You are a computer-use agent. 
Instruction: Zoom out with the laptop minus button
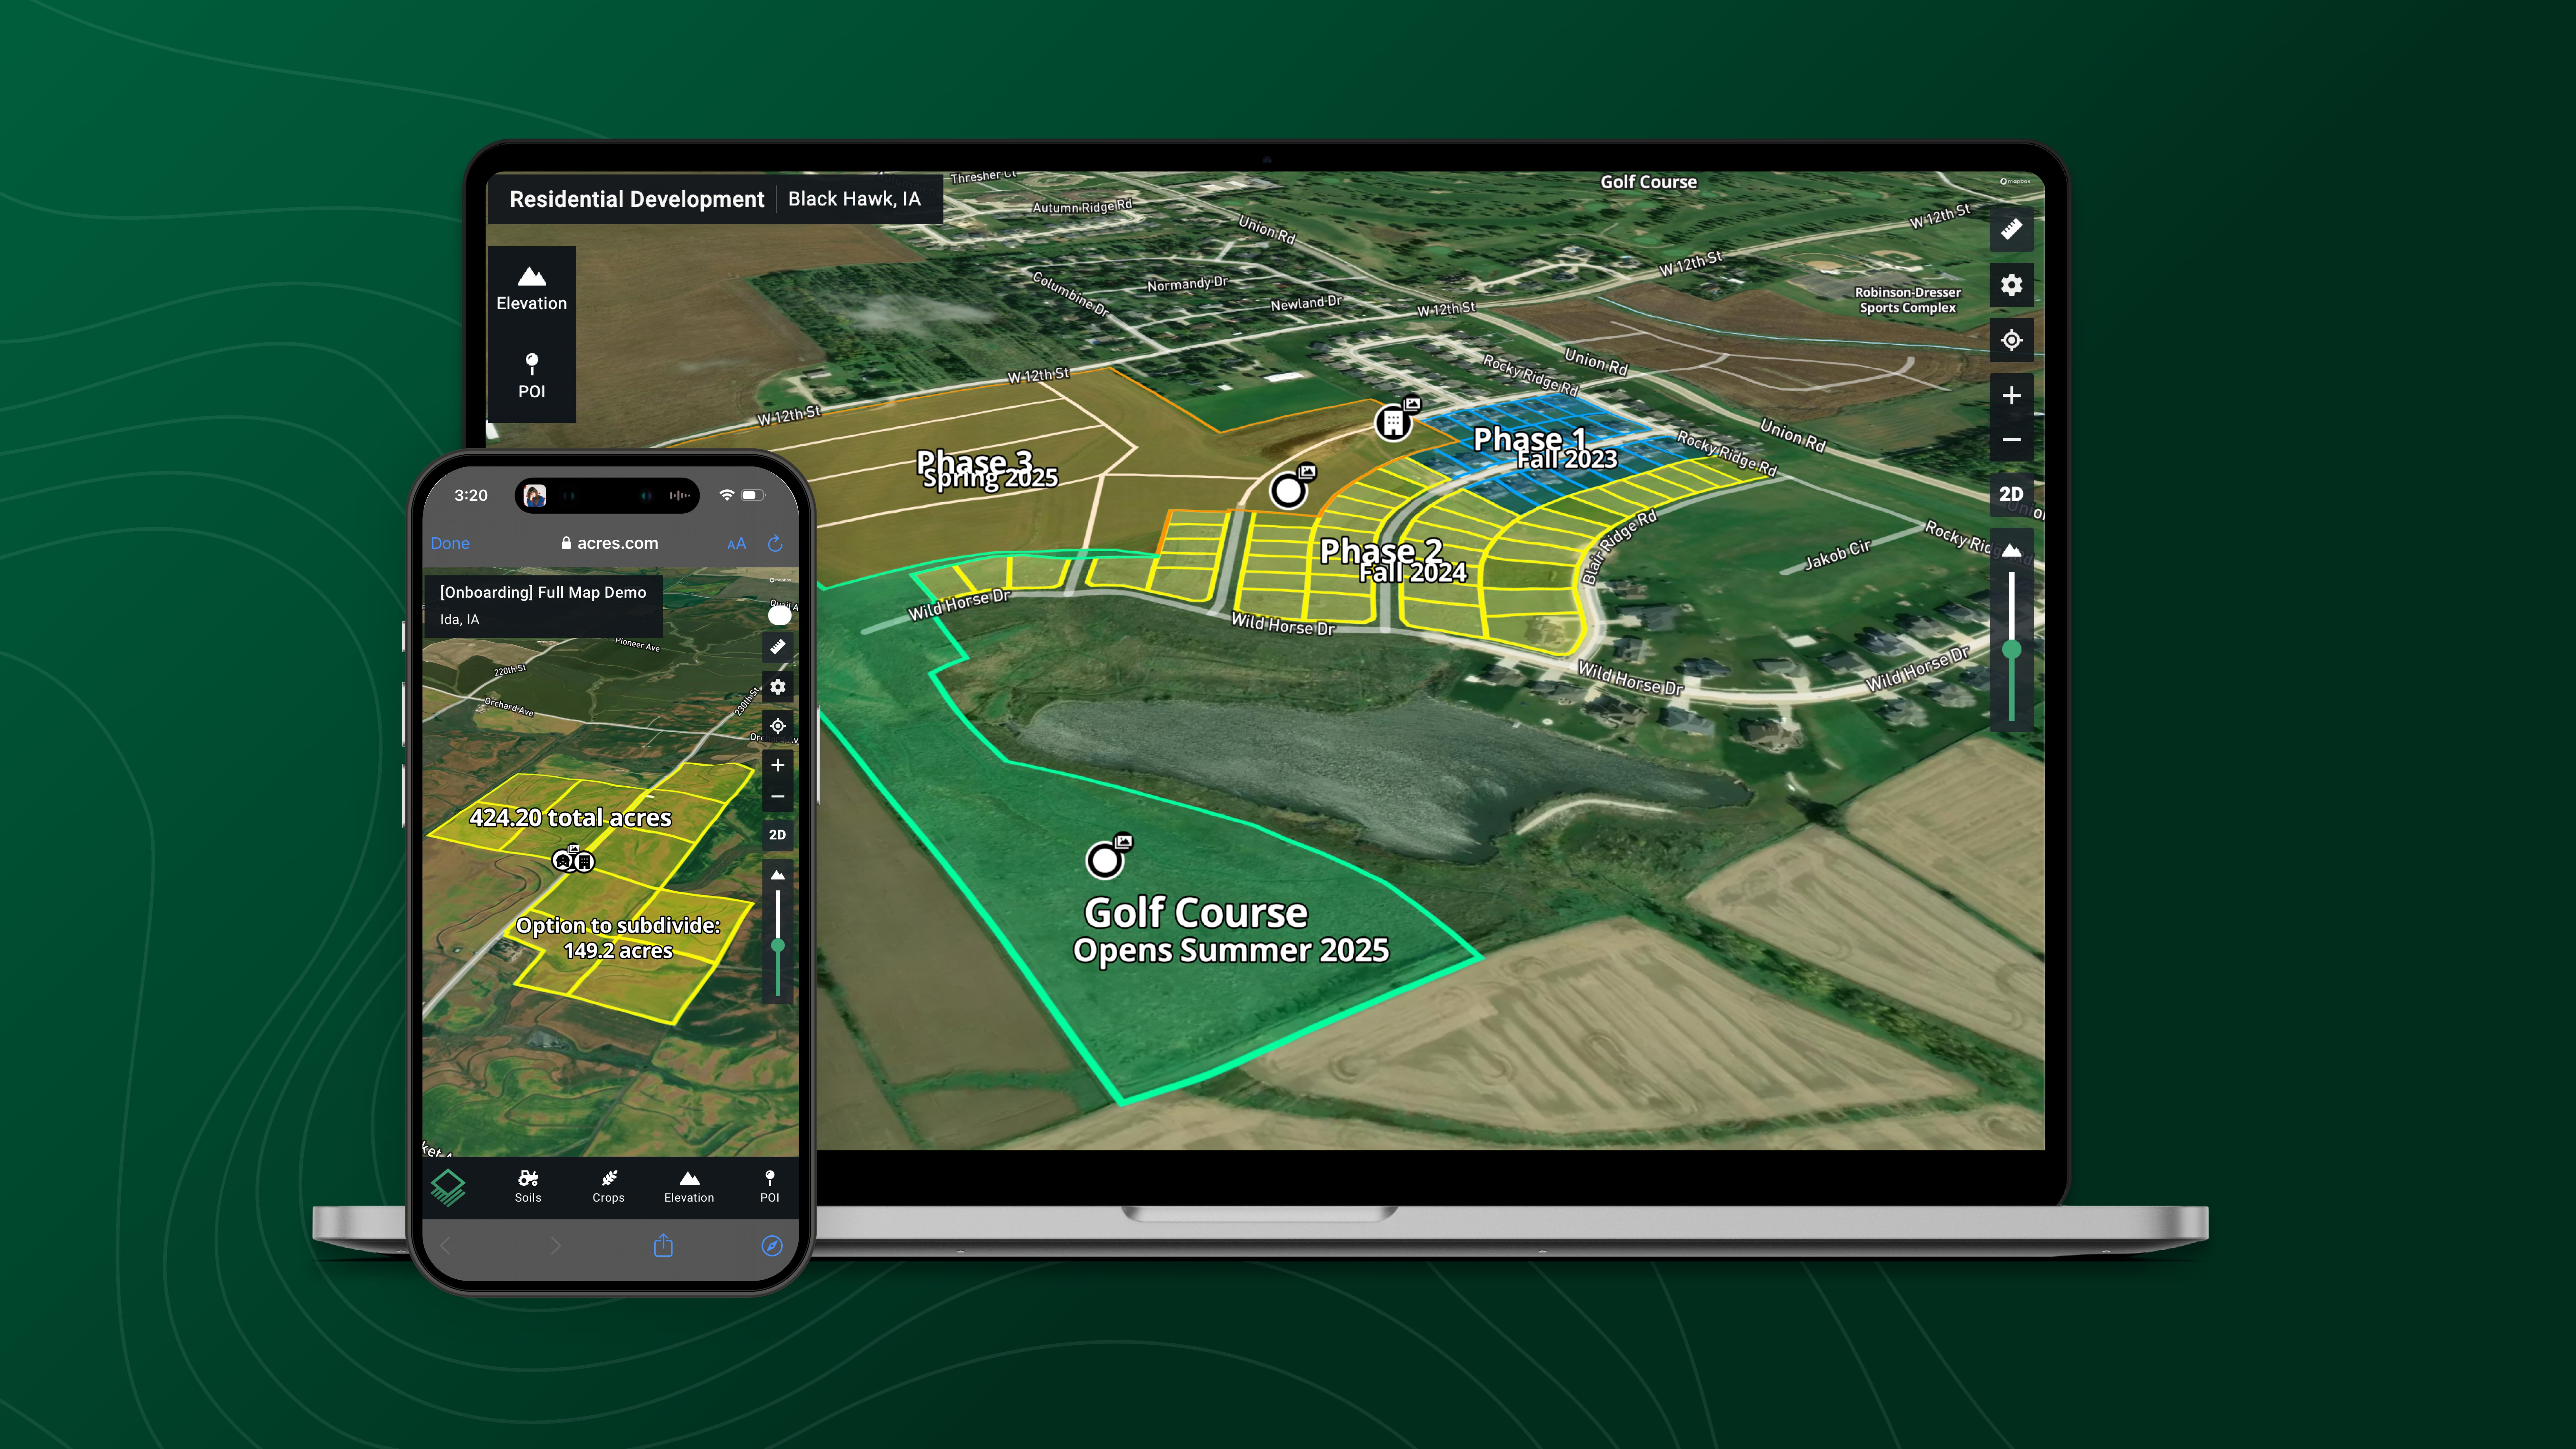tap(2011, 440)
